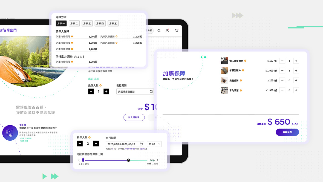Click the left arrow of coverage ratio slider

[x=79, y=160]
